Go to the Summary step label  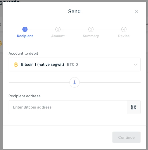coord(91,36)
